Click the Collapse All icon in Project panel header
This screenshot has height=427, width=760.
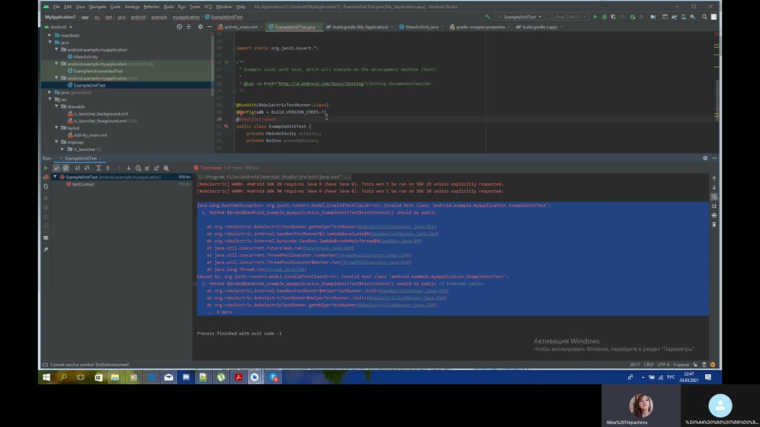click(x=189, y=27)
